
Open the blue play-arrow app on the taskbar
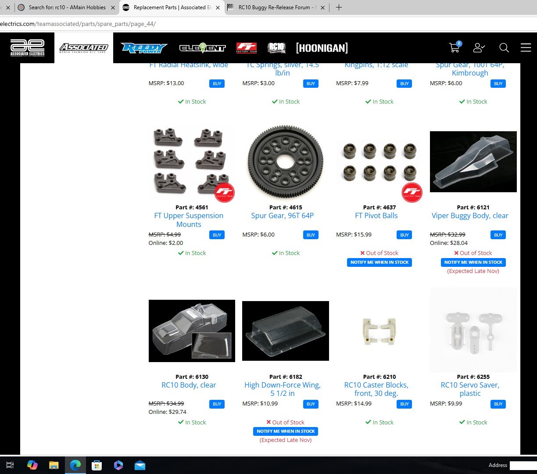click(x=118, y=465)
